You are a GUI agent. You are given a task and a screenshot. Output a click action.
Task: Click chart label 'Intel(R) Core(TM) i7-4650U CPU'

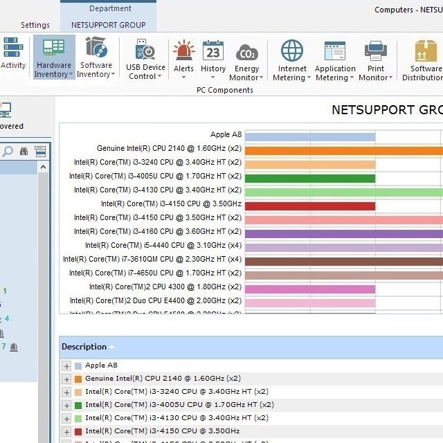(155, 273)
